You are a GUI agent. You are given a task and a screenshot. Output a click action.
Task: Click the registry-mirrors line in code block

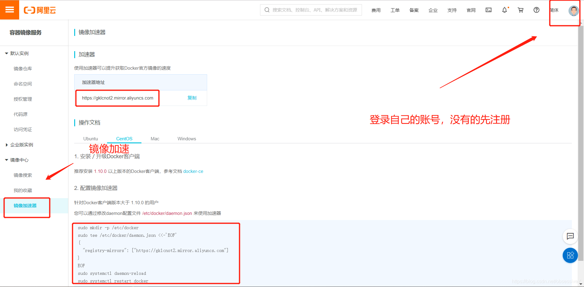156,250
